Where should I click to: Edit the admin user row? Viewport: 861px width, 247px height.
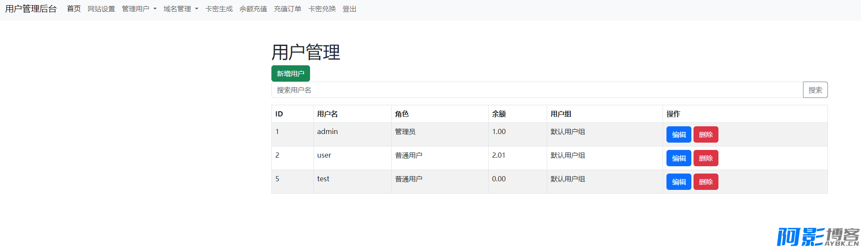point(679,134)
